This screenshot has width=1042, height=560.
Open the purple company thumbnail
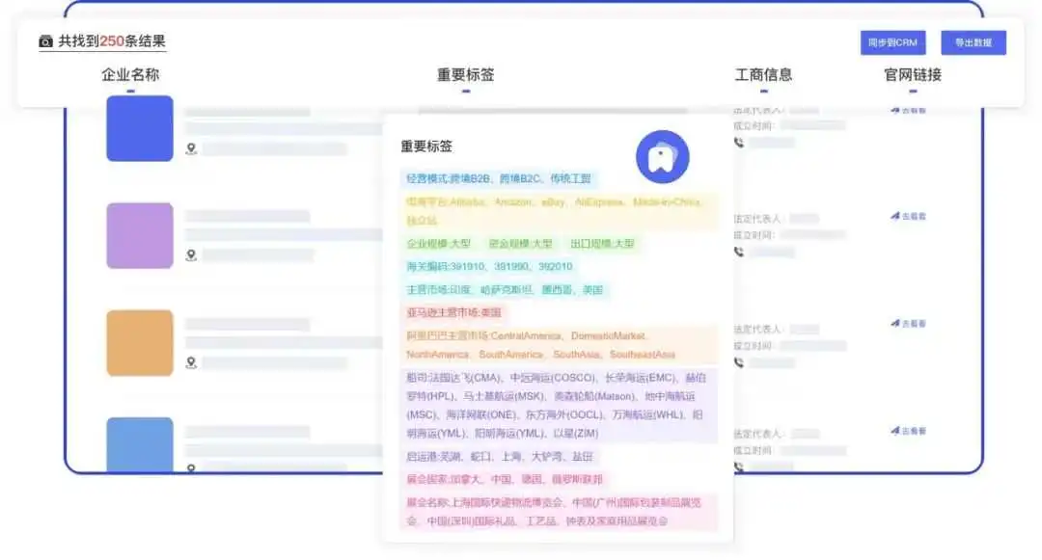pos(140,235)
